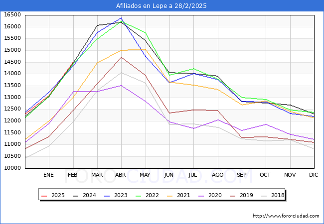Click the 10000 y-axis value
This screenshot has width=324, height=224.
tap(12, 168)
